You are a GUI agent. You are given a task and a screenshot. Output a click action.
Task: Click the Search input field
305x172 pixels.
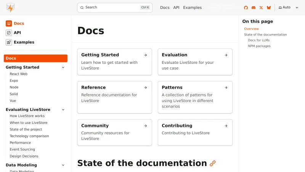pyautogui.click(x=114, y=8)
